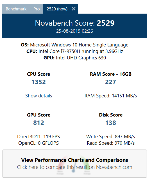Click the Disk score value 138

[111, 123]
